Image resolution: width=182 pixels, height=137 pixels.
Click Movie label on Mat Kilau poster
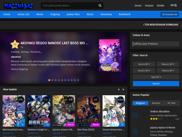96,125
